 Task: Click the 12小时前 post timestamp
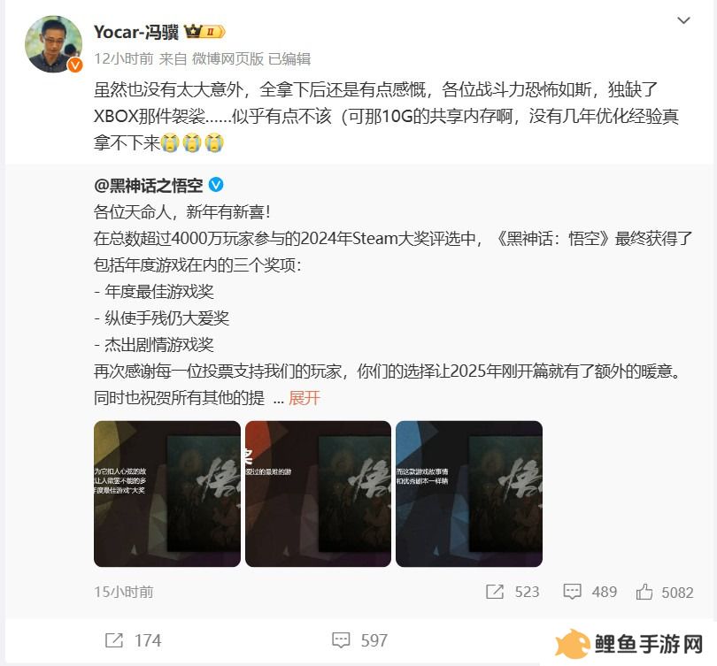tap(123, 58)
